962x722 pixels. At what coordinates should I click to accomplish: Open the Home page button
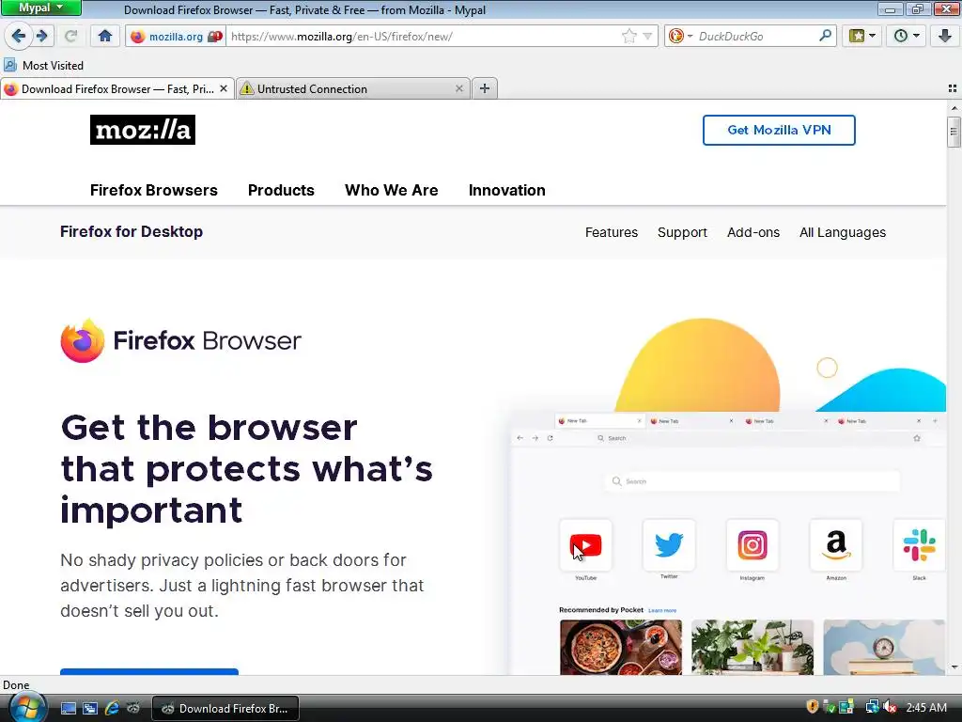105,36
